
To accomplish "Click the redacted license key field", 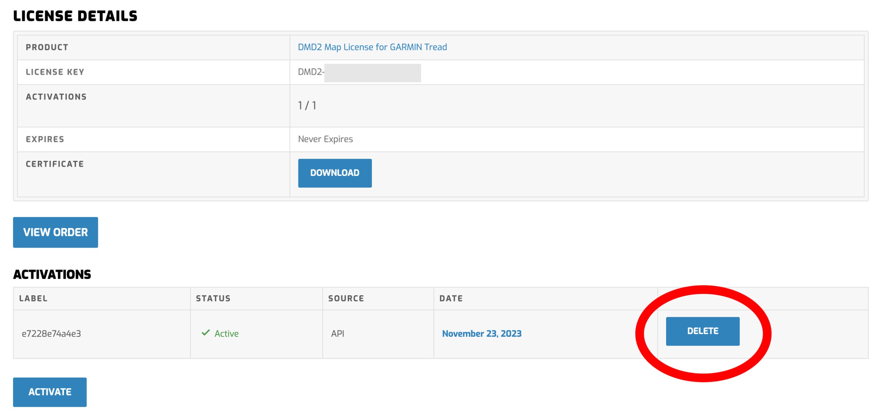I will click(372, 73).
